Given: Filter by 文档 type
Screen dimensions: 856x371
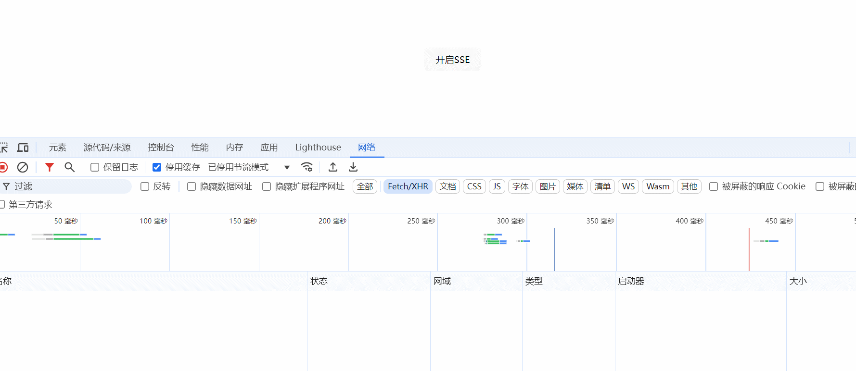Looking at the screenshot, I should click(447, 186).
